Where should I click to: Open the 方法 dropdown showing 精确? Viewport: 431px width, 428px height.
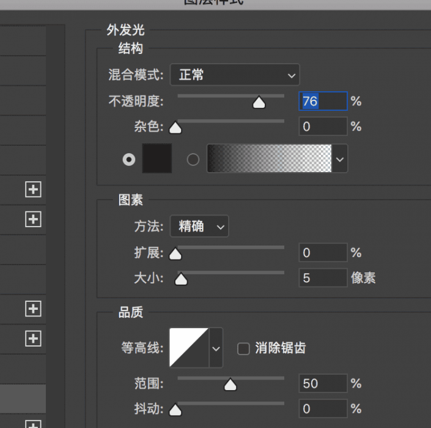tap(199, 227)
